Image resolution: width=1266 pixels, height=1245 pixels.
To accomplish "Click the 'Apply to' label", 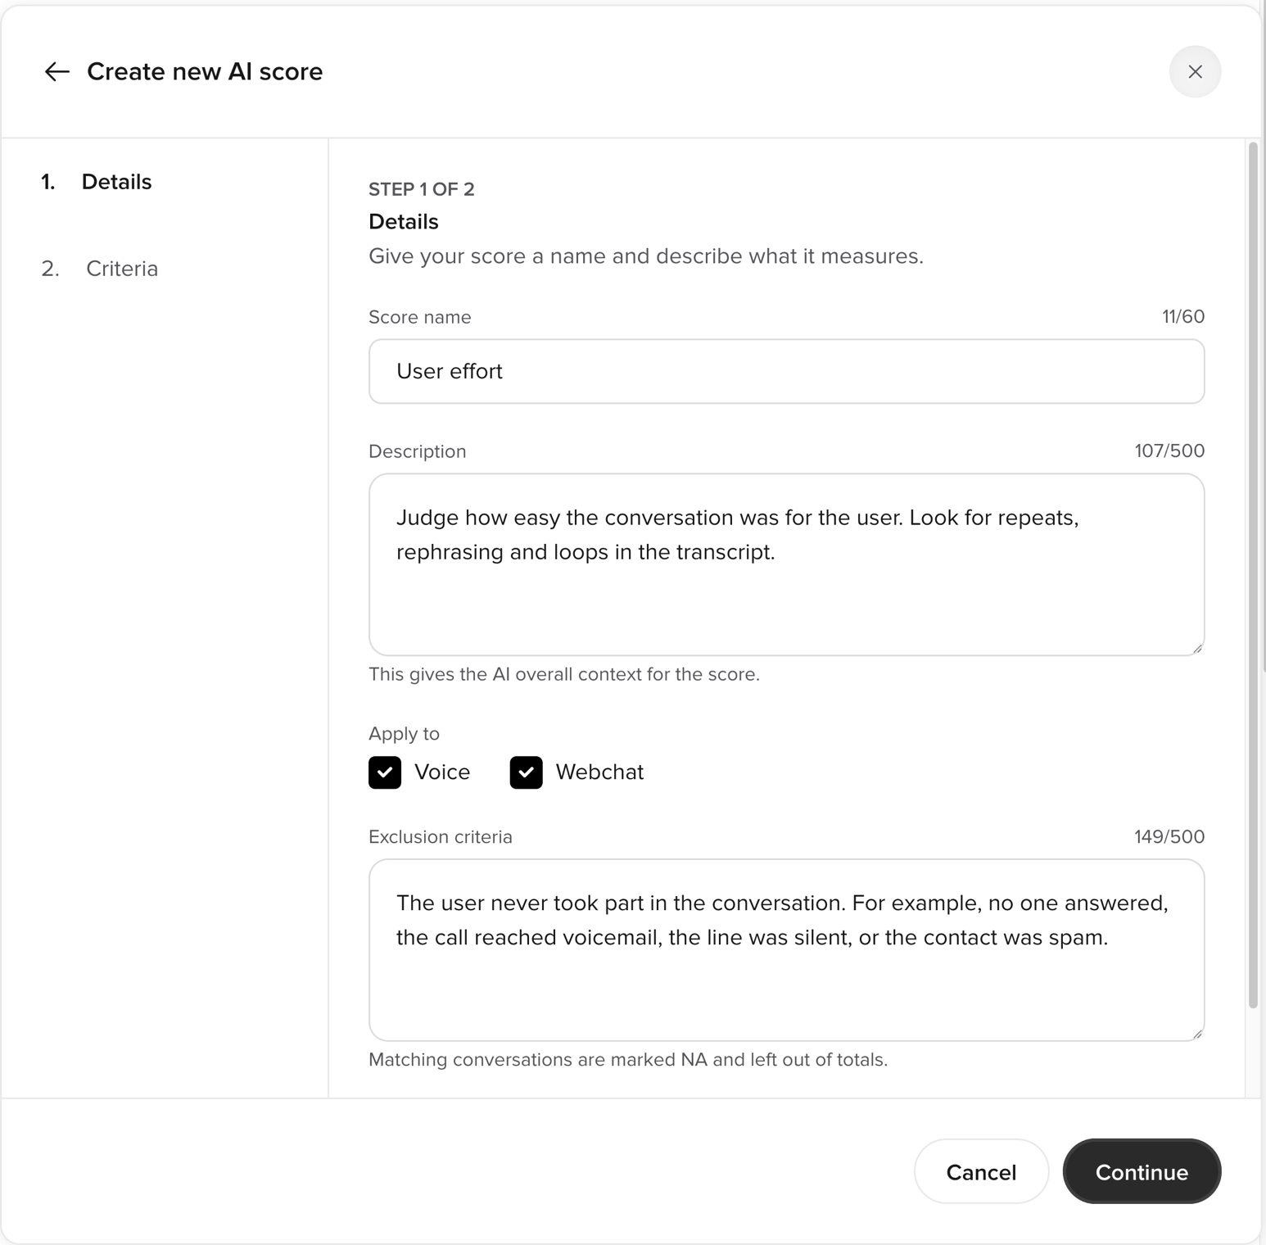I will click(404, 734).
